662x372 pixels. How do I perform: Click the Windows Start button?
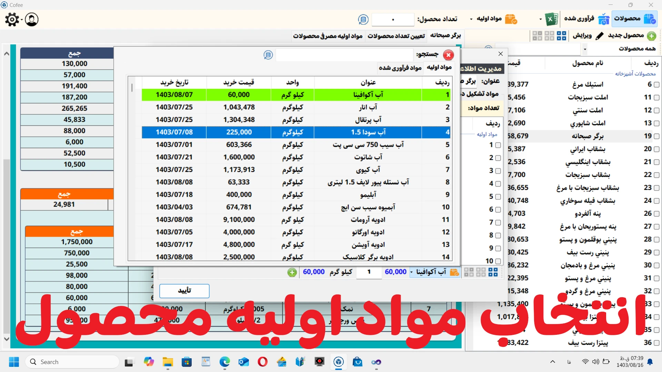(14, 362)
